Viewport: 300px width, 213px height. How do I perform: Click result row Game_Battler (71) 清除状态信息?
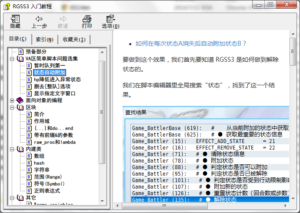tap(210, 154)
